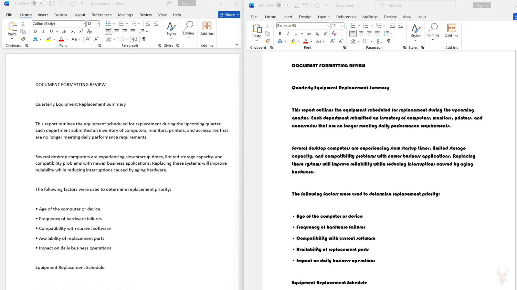Apply Superscript in Document2 window

pyautogui.click(x=81, y=31)
